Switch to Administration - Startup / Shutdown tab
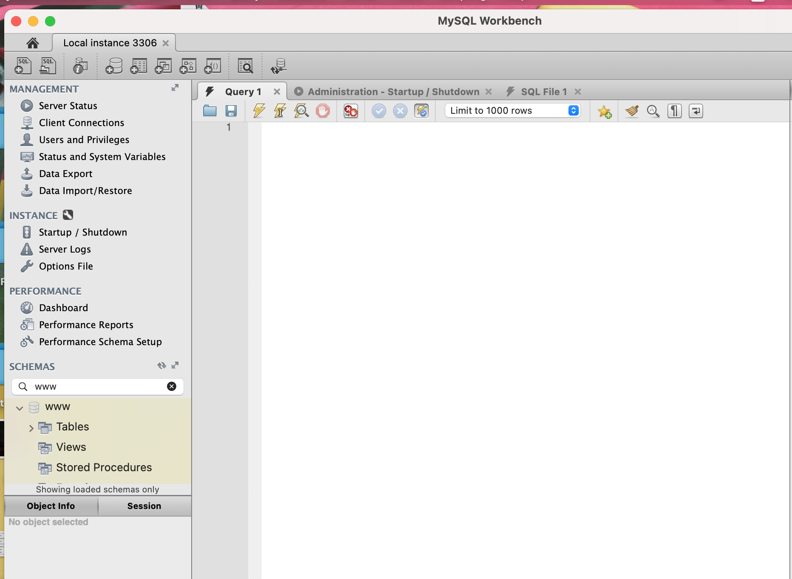792x579 pixels. click(393, 92)
